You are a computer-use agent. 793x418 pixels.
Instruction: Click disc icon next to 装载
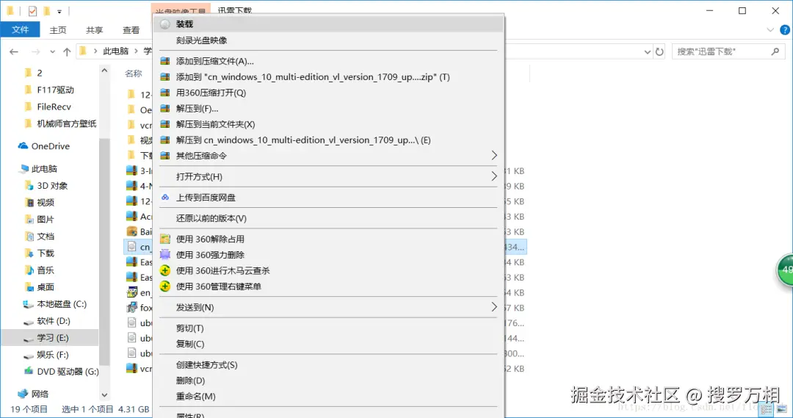point(165,24)
